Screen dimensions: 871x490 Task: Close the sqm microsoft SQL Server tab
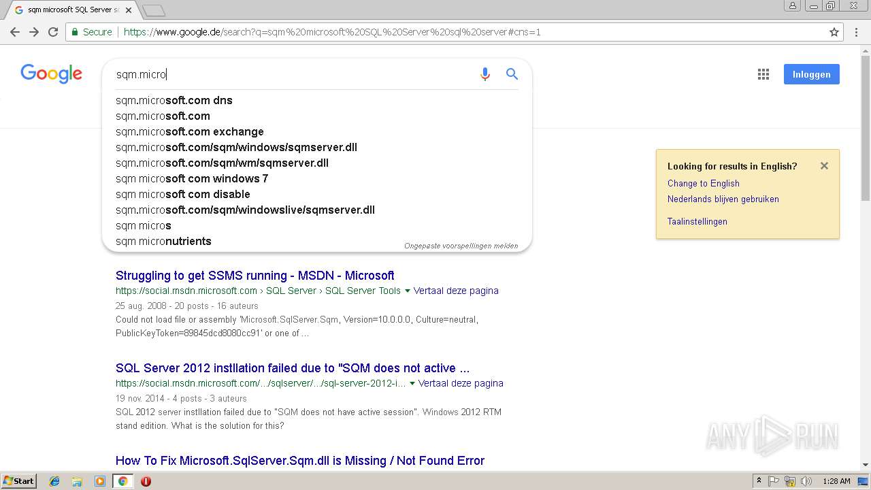pos(129,10)
